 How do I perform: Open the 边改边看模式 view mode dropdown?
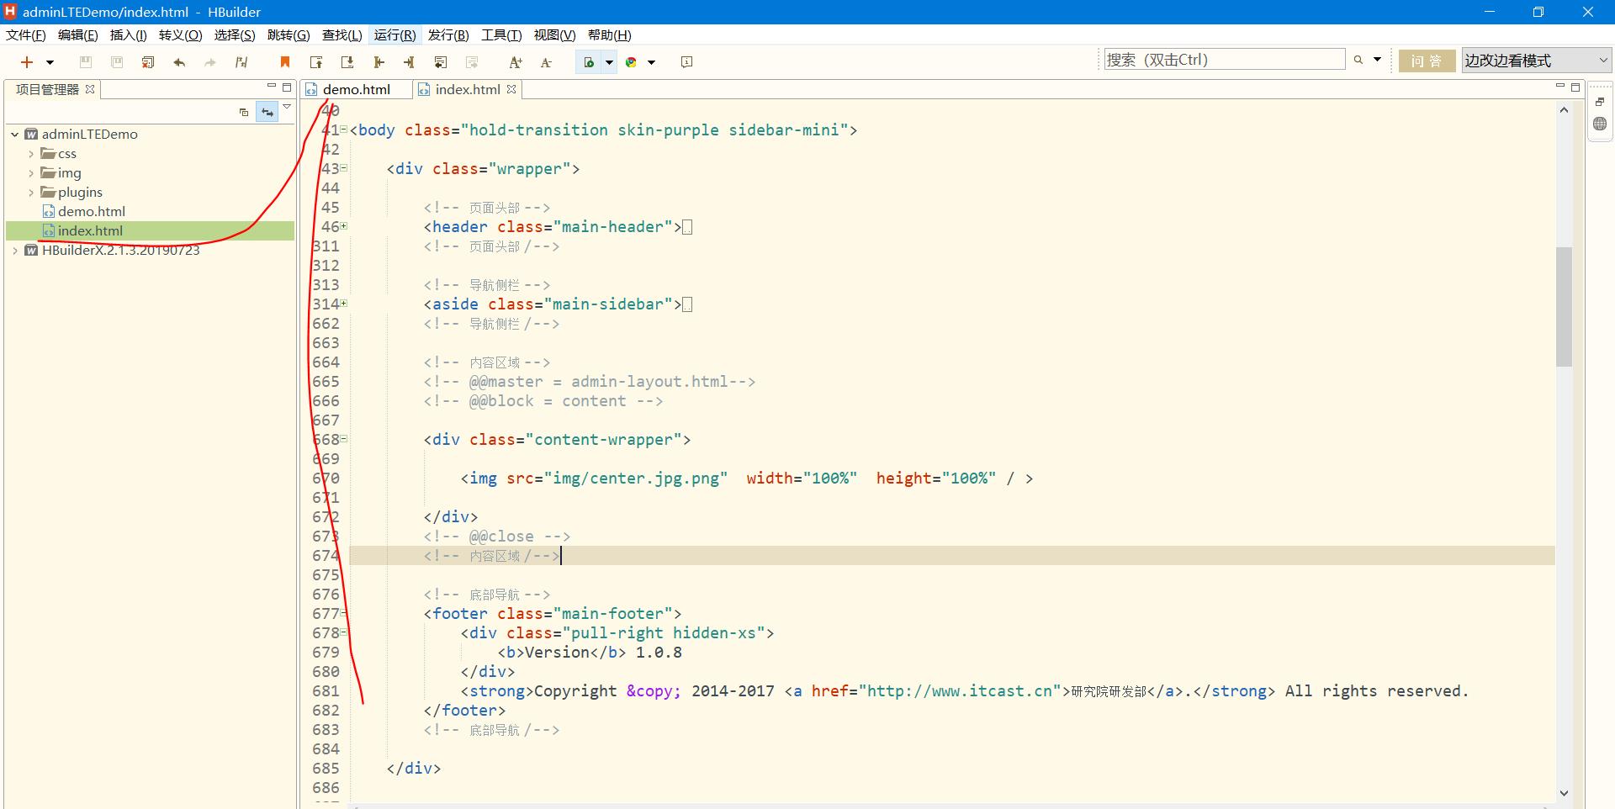(1536, 61)
